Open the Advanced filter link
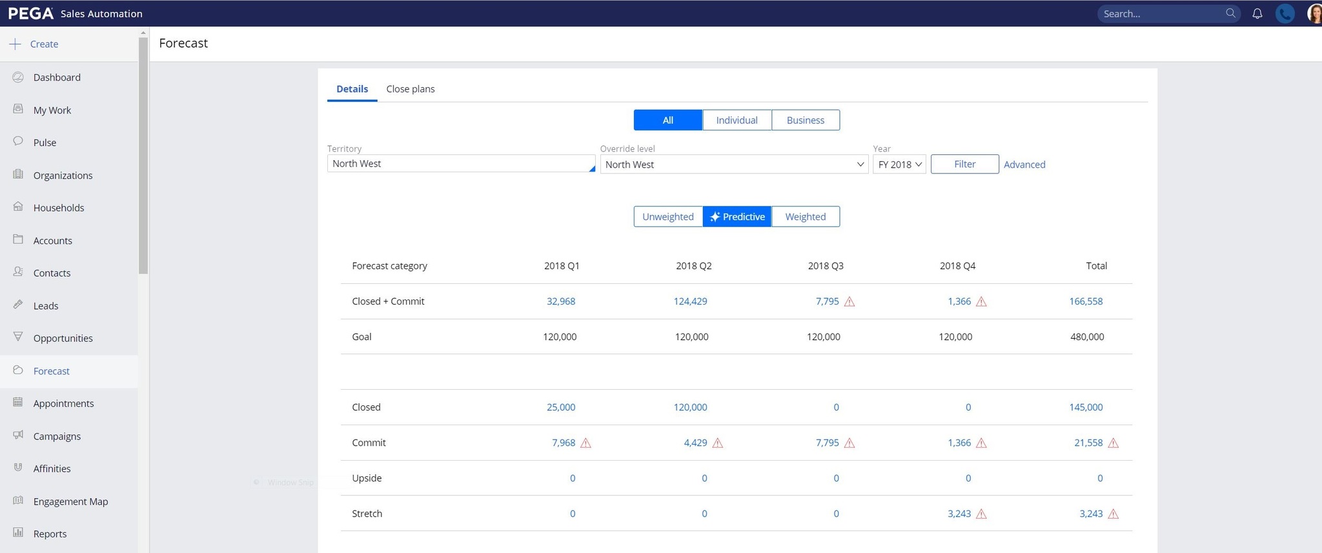 (x=1024, y=165)
